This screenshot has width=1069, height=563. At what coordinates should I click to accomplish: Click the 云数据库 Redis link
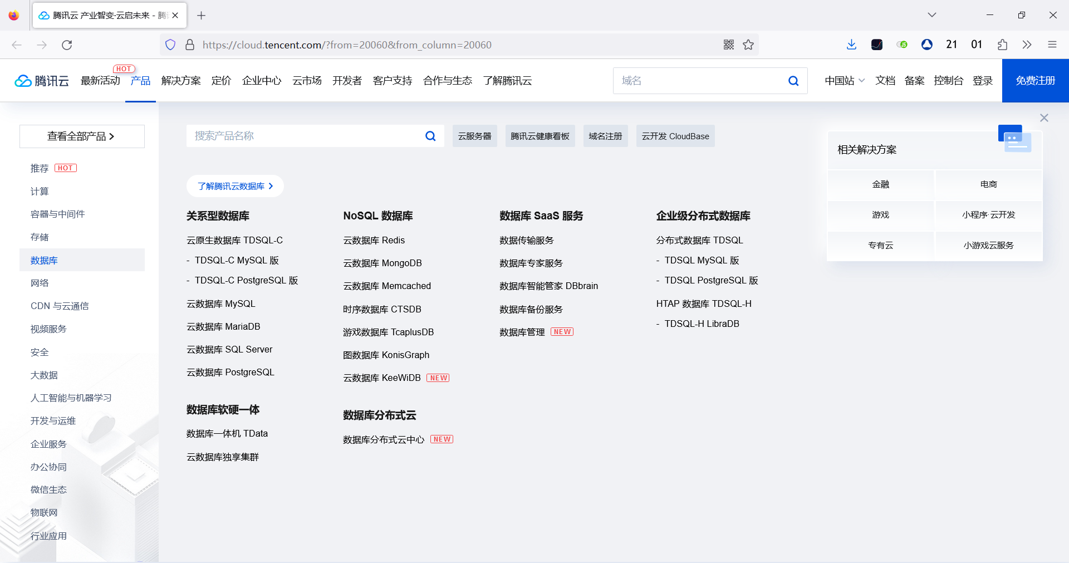point(374,240)
